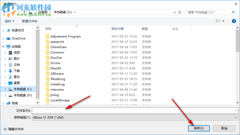Click the Drcom folder icon

[48, 63]
